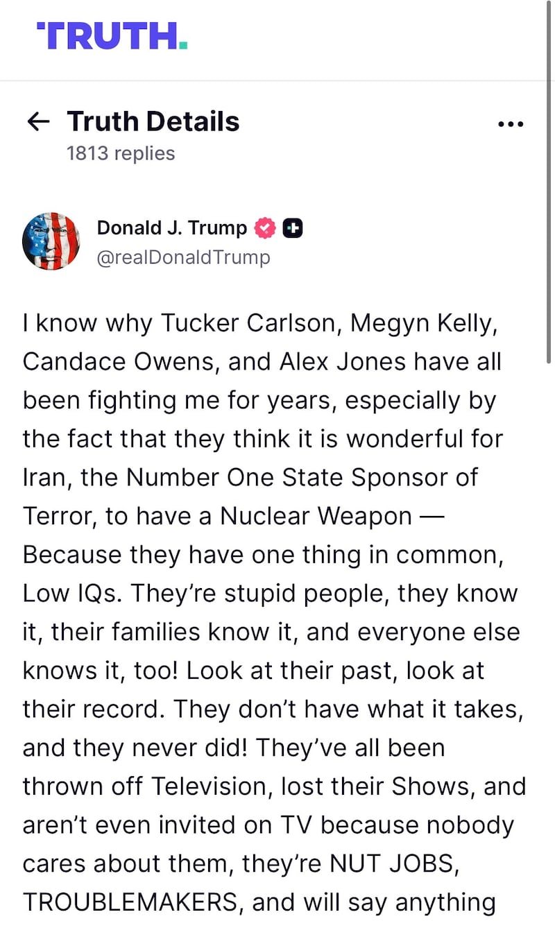Click the black plus badge icon
This screenshot has height=930, width=555.
293,227
